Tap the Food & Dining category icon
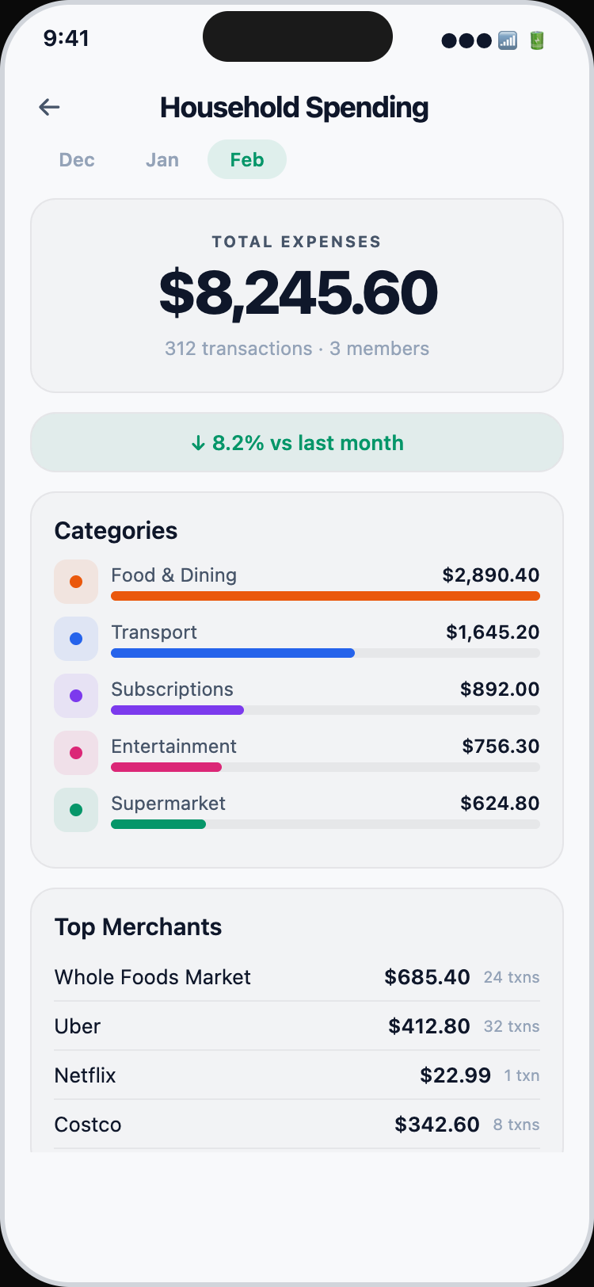The height and width of the screenshot is (1287, 594). (76, 582)
